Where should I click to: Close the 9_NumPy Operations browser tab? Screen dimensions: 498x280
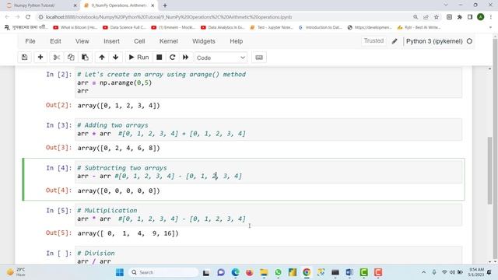click(x=153, y=5)
